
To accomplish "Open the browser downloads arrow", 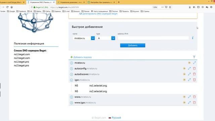I will coord(189,7).
